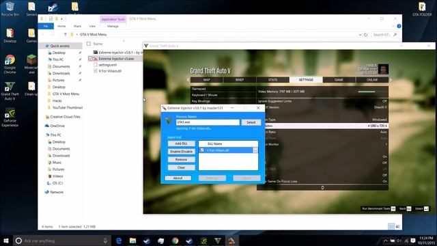This screenshot has height=246, width=437.
Task: Show hidden system tray icons chevron
Action: (x=385, y=241)
